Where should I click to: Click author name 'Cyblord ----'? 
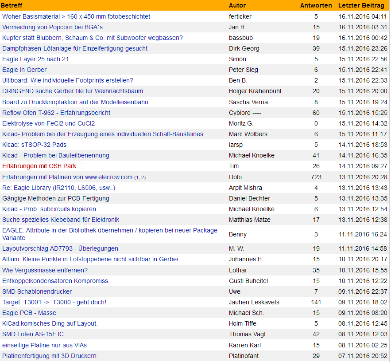coord(245,113)
